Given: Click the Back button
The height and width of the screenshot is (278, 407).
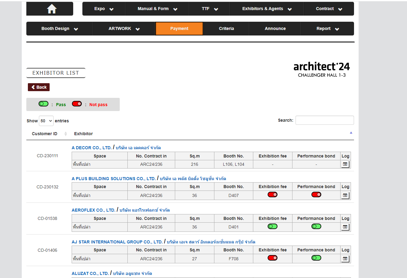Looking at the screenshot, I should [39, 87].
